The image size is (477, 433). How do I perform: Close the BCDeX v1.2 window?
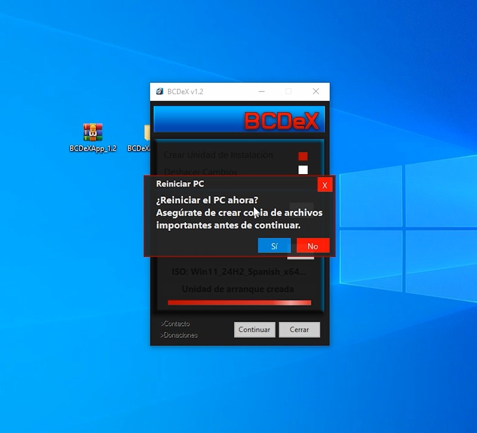click(x=315, y=91)
